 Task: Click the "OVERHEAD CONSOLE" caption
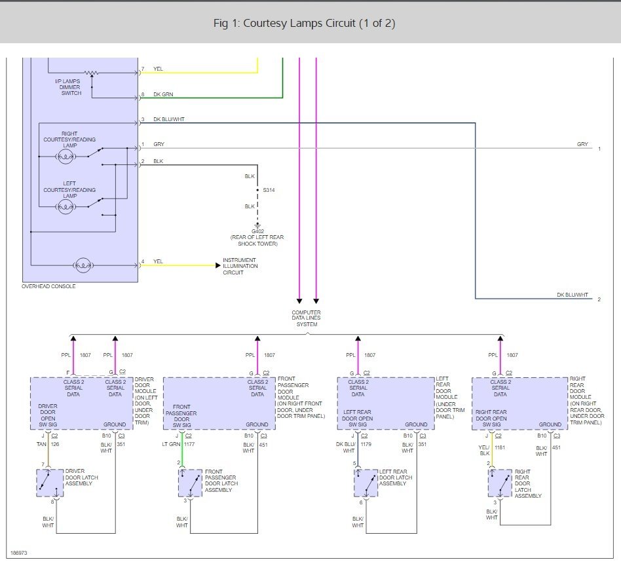pos(48,286)
